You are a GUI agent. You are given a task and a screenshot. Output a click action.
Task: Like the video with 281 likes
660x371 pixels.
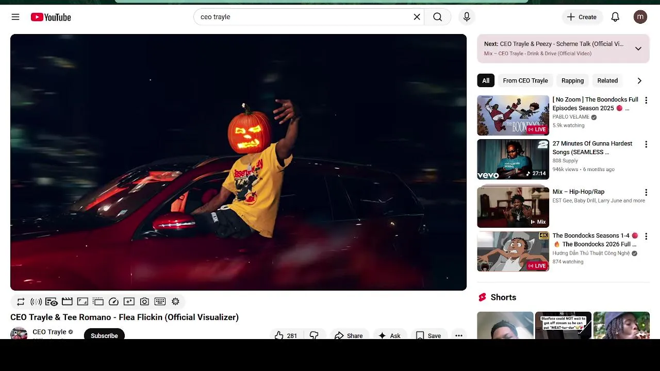click(286, 335)
